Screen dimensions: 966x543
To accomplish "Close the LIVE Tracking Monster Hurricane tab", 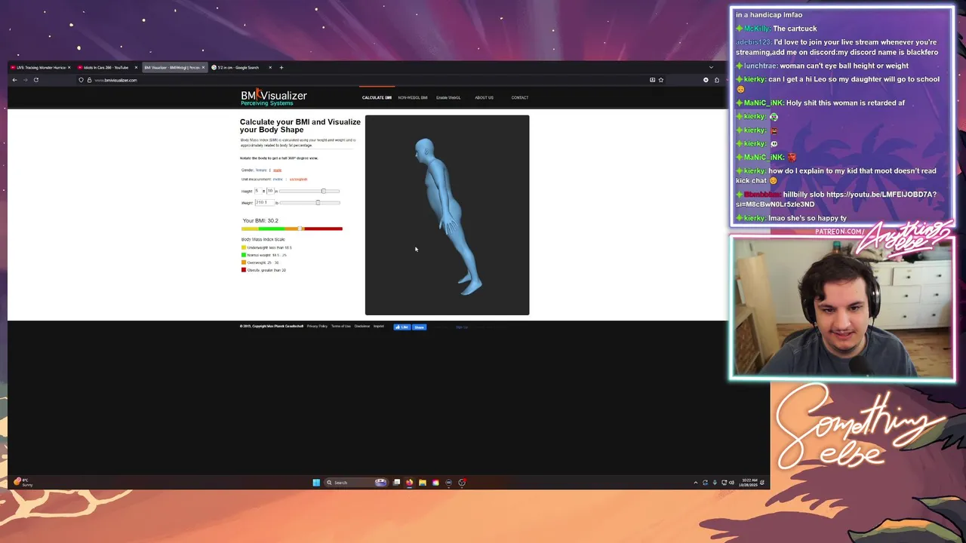I will (69, 68).
